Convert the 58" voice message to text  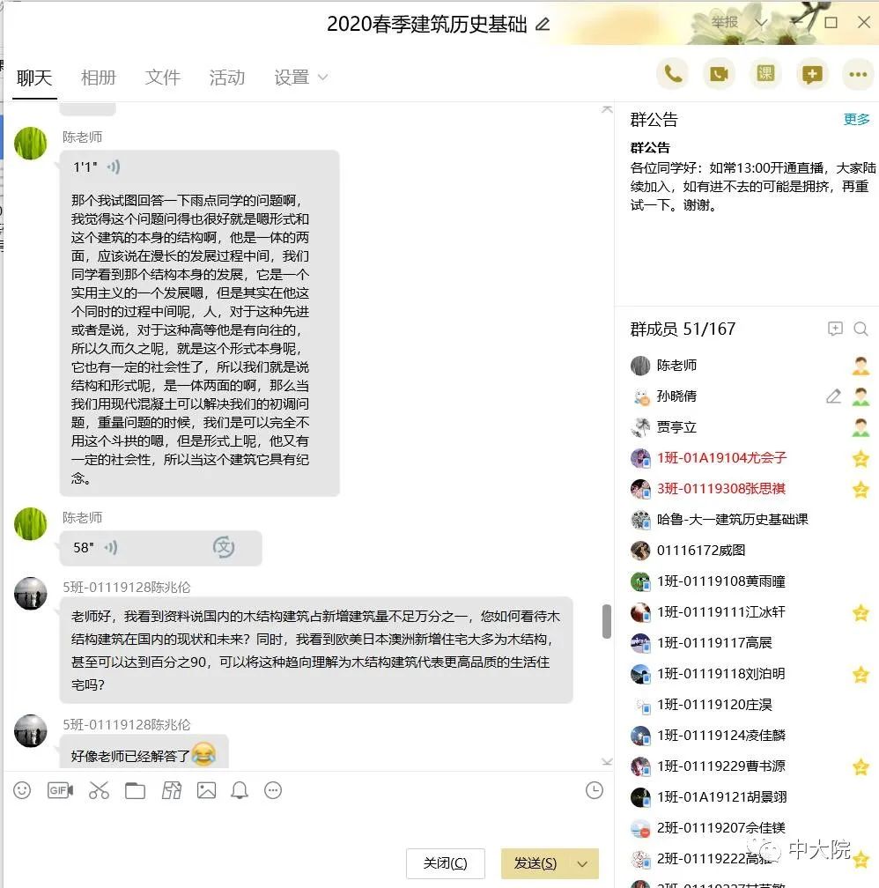pos(223,547)
